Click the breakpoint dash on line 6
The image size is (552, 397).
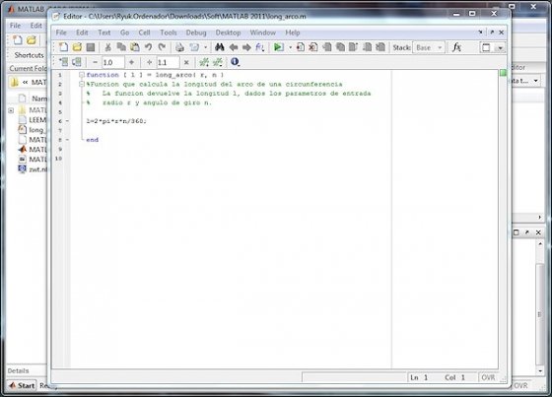click(67, 121)
